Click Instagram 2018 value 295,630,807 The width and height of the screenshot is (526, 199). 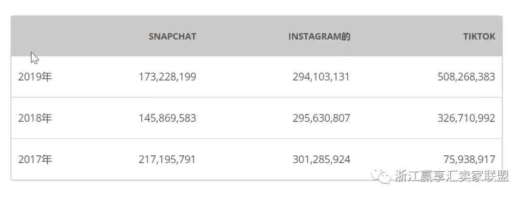pos(321,118)
